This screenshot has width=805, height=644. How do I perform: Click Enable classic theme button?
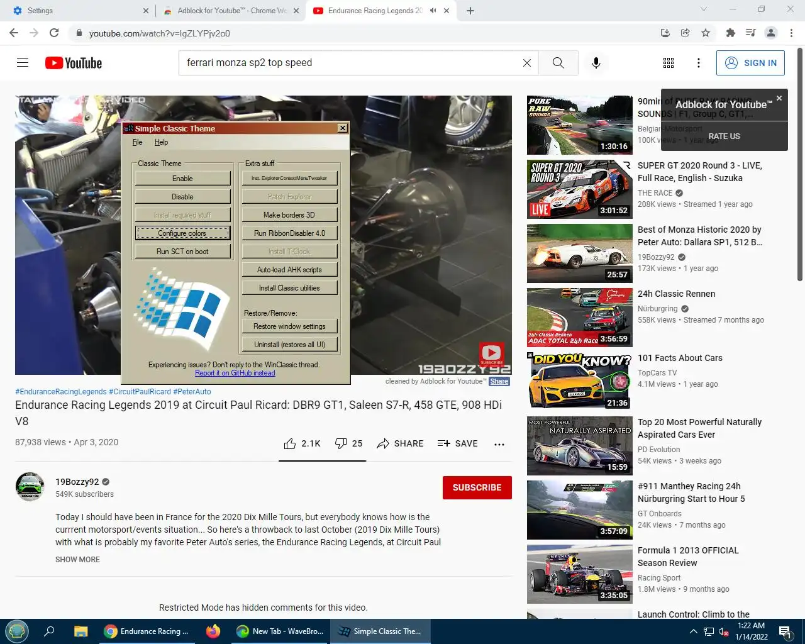pyautogui.click(x=183, y=179)
